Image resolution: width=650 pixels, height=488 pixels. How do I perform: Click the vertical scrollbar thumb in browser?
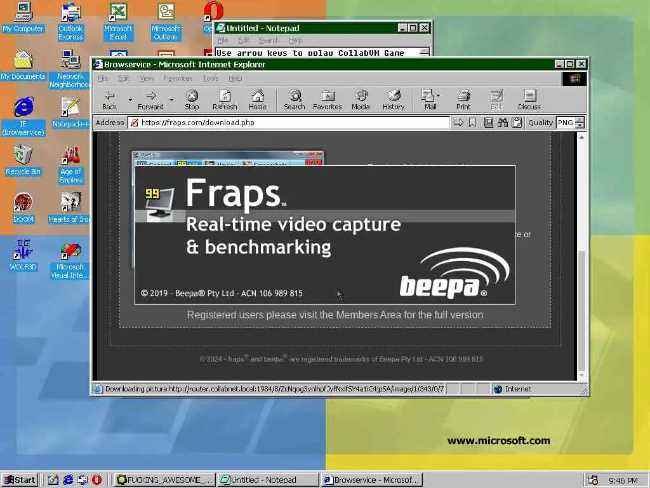click(x=581, y=310)
